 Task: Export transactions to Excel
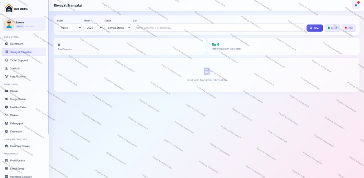[332, 28]
